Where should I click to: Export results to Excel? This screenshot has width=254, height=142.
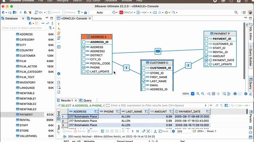tap(164, 131)
